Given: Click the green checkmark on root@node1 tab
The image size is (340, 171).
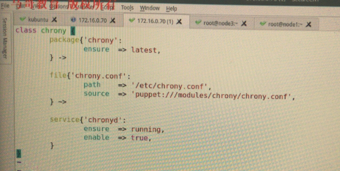Looking at the screenshot, I should click(x=263, y=23).
